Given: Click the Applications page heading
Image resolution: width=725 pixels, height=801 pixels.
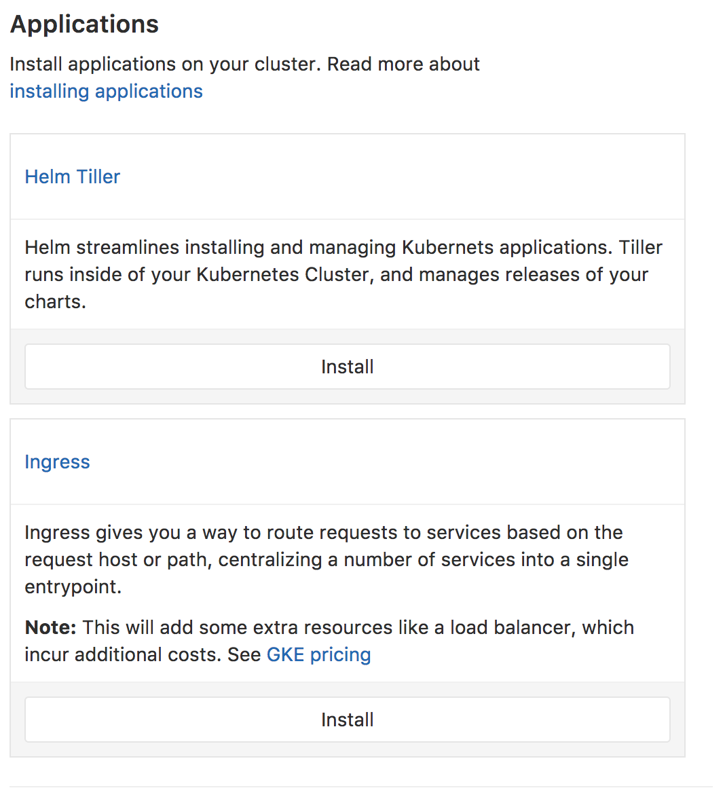Looking at the screenshot, I should (x=84, y=24).
